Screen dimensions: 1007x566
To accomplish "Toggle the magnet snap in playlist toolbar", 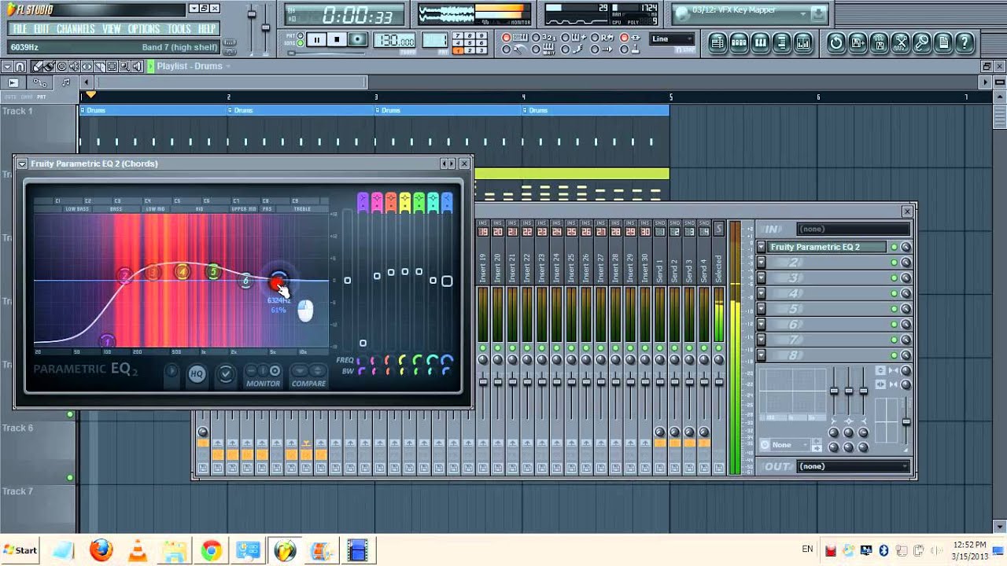I will coord(20,67).
